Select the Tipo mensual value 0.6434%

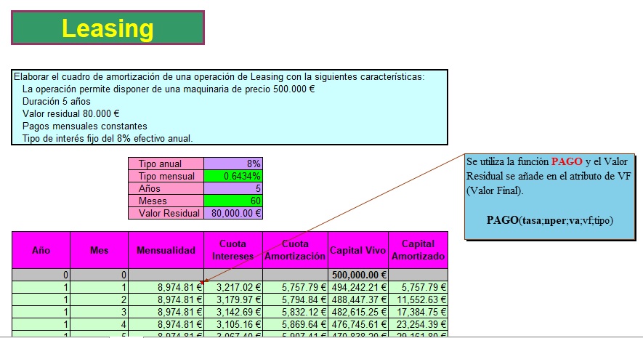233,176
